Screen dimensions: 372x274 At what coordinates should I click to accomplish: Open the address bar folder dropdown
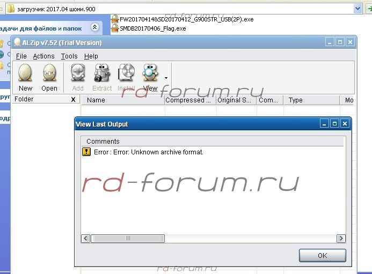click(359, 9)
